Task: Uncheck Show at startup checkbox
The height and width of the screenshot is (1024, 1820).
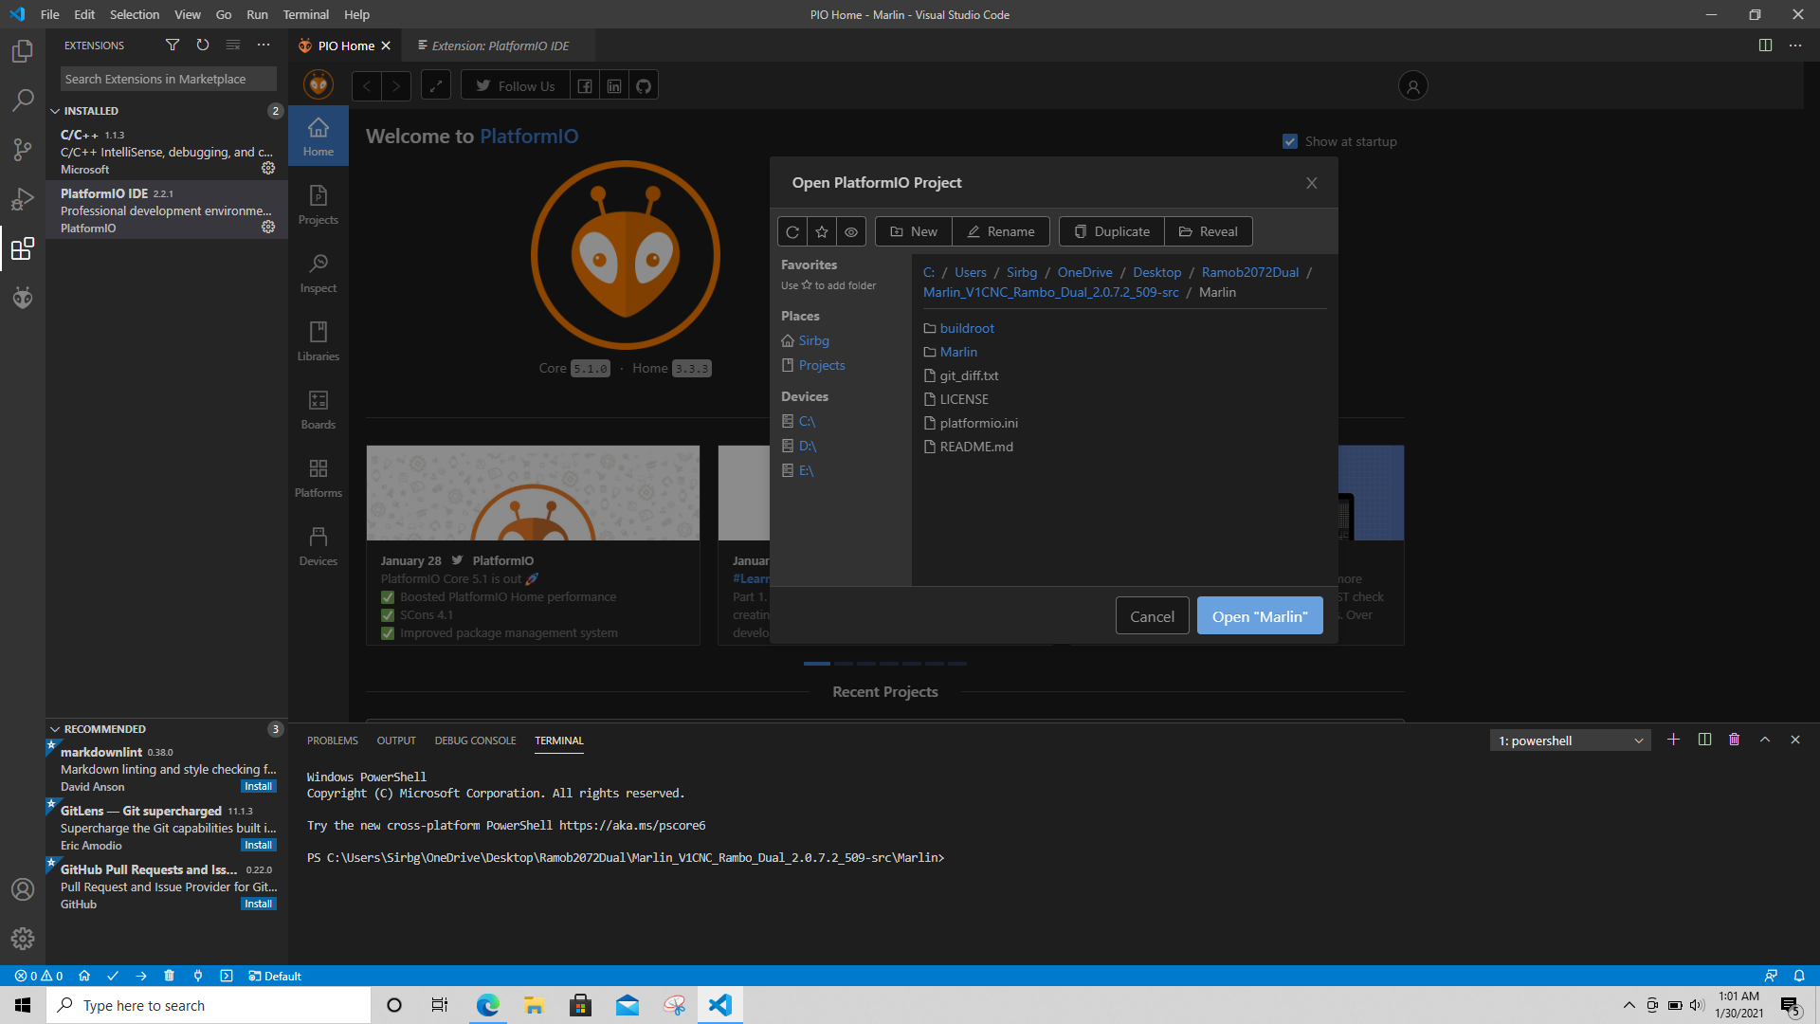Action: point(1290,141)
